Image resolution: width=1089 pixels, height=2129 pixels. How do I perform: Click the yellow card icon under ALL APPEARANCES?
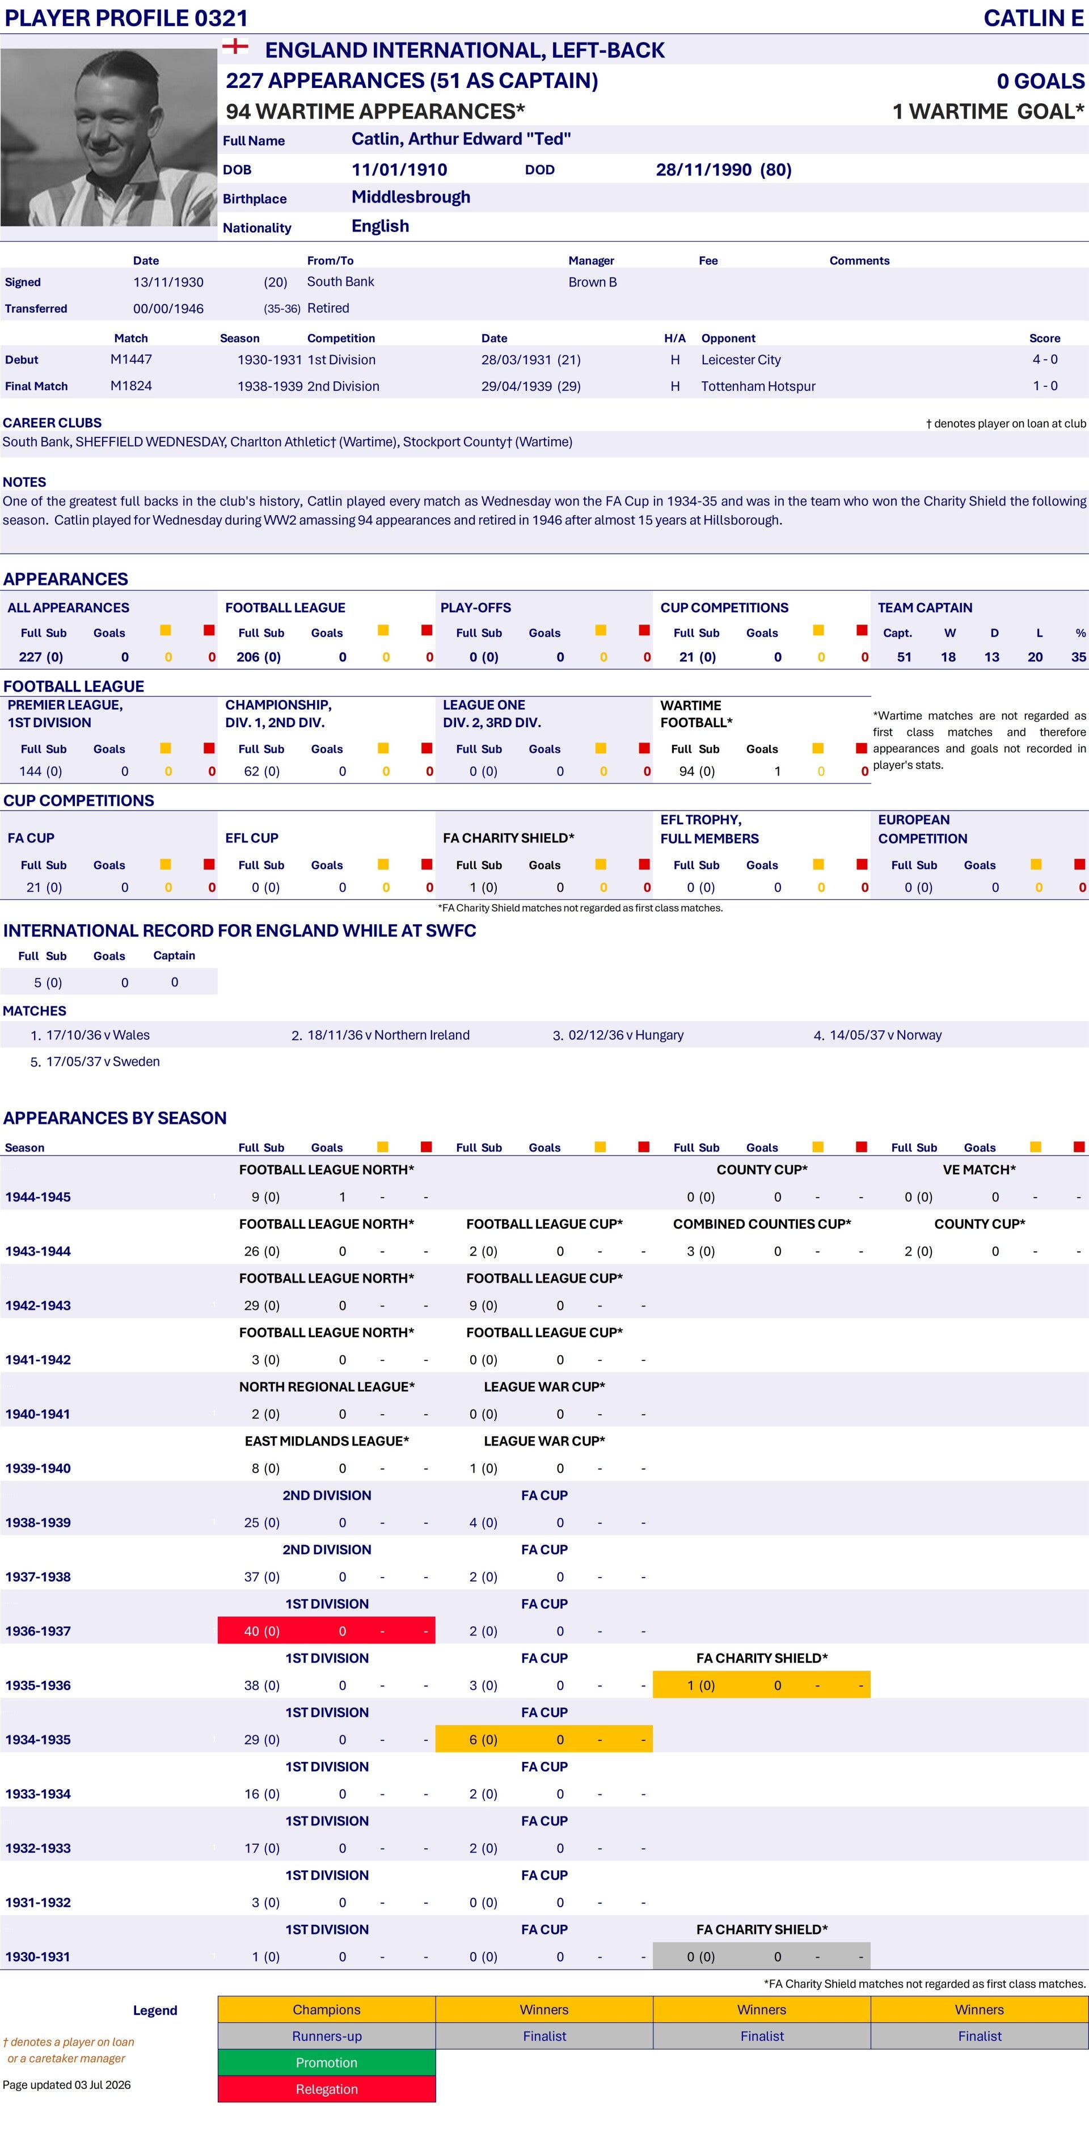pos(165,631)
